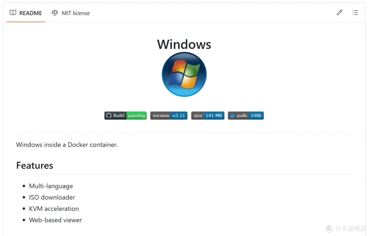The height and width of the screenshot is (236, 369).
Task: Open the README tab
Action: coord(26,13)
